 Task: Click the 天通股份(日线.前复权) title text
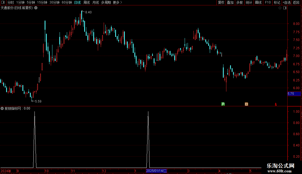(x=17, y=8)
